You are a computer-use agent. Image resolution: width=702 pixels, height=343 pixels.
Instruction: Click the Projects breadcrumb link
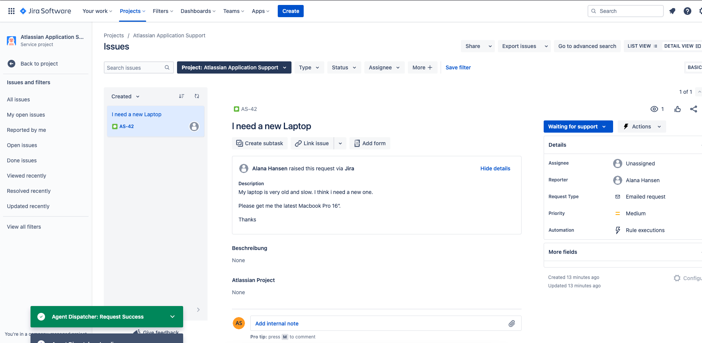tap(114, 35)
